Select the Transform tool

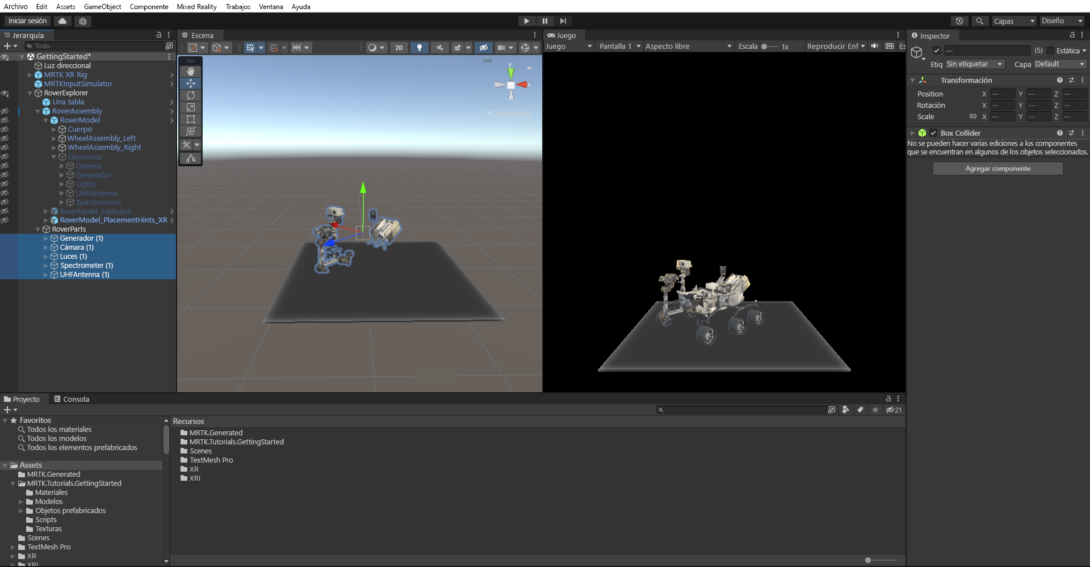click(x=191, y=131)
